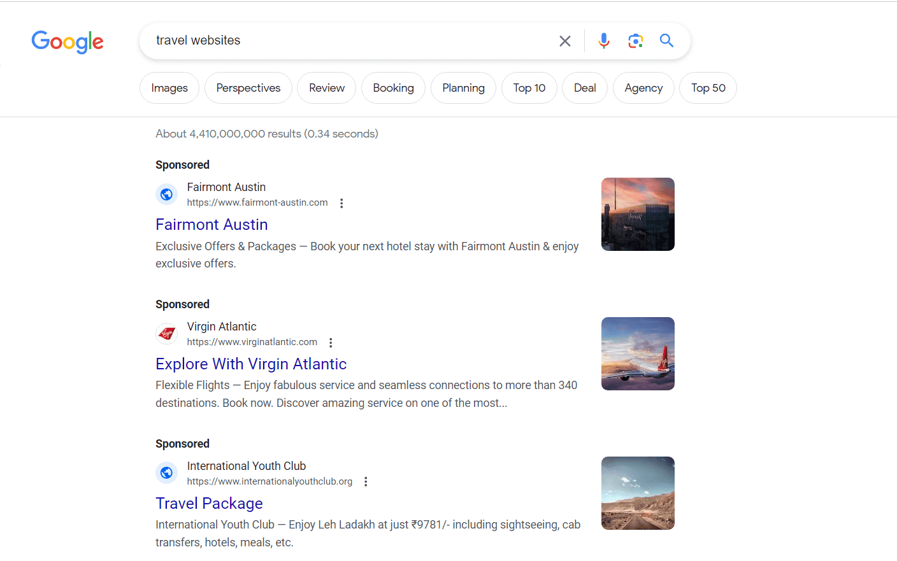The image size is (897, 561).
Task: Click the International Youth Club globe favicon
Action: pos(166,472)
